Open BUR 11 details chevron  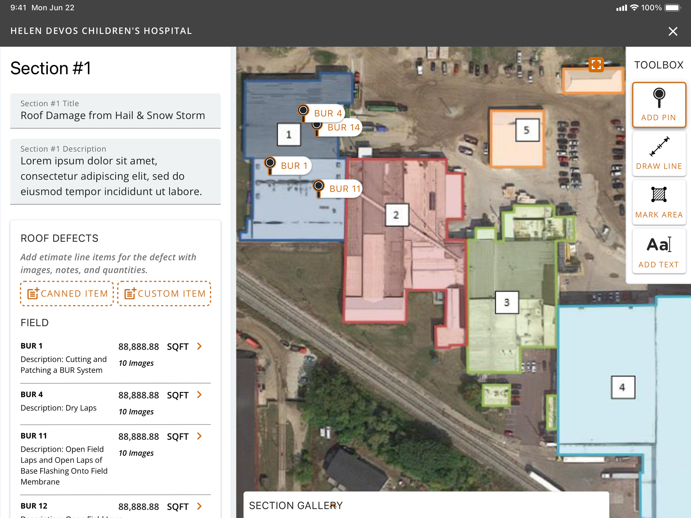coord(199,436)
